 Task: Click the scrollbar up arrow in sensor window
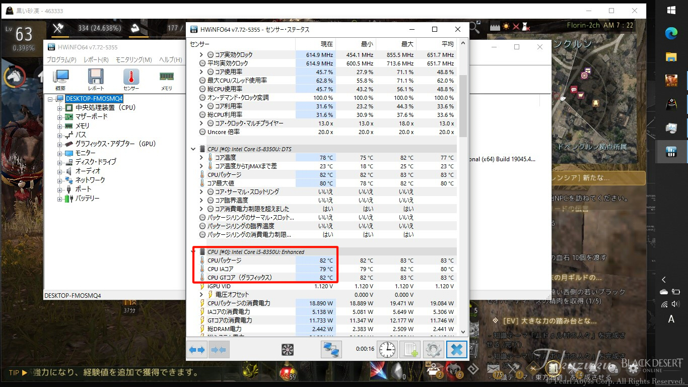[x=463, y=44]
